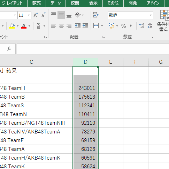The image size is (169, 169).
Task: Decrease indent
Action: [x=78, y=26]
